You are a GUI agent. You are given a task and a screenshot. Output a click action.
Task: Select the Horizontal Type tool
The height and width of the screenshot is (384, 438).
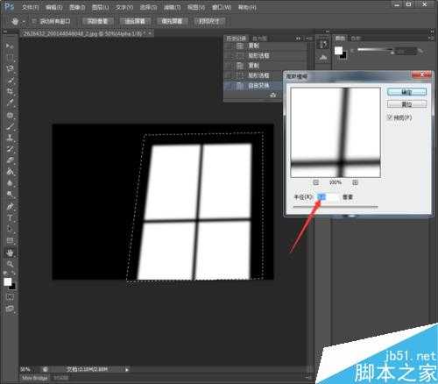pos(10,217)
